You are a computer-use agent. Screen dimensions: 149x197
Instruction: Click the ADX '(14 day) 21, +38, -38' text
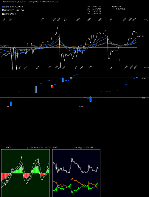point(84,147)
